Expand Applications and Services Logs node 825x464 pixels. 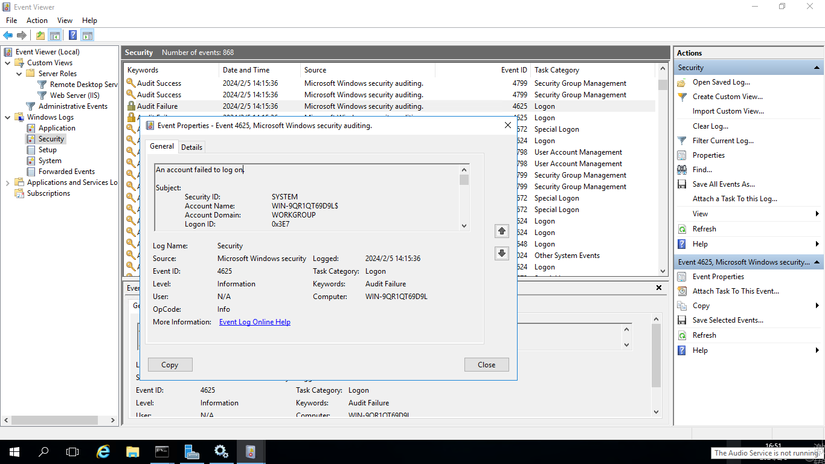click(7, 182)
